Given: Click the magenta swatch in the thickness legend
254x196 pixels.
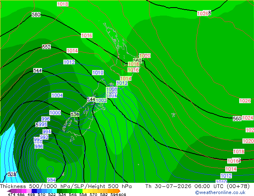Looking at the screenshot, I should coord(24,191).
